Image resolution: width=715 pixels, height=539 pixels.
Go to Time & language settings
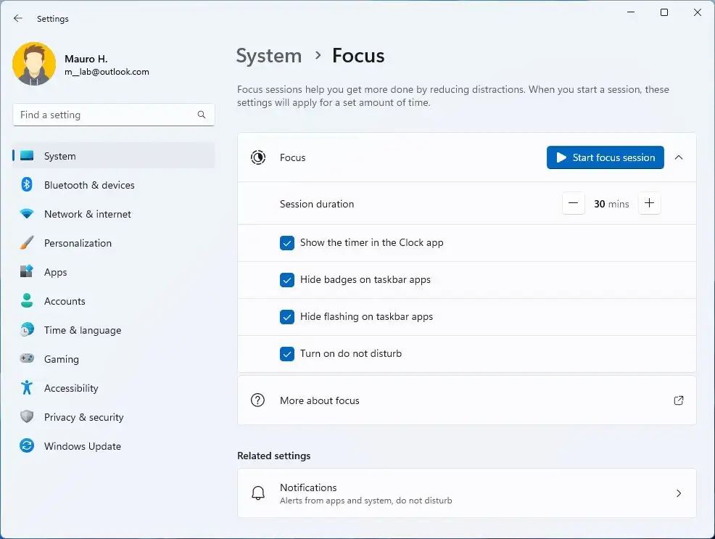tap(82, 330)
